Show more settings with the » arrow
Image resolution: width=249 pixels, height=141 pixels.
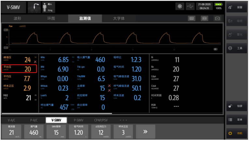click(145, 132)
